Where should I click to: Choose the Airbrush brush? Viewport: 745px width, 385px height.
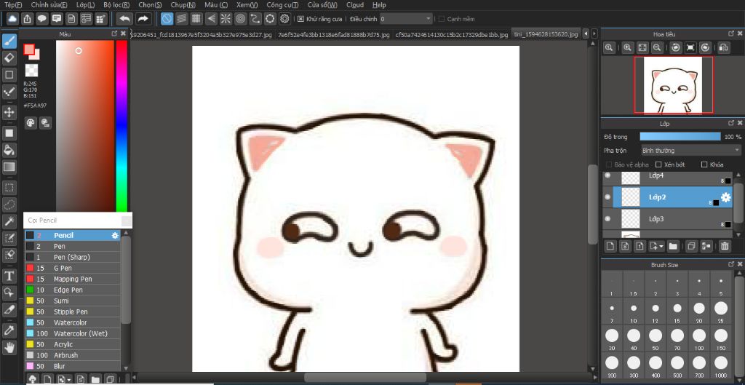(x=72, y=356)
